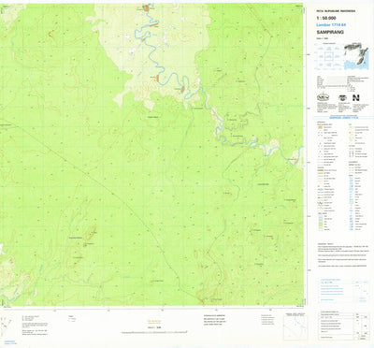Click the orange settlement swatch atop the legend
Screen dimensions: 374x348
pyautogui.click(x=320, y=127)
